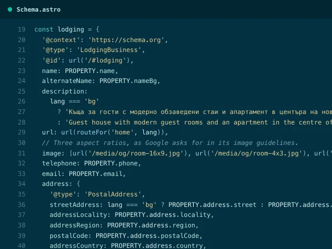Click the 'image:' key on line 31

53,153
